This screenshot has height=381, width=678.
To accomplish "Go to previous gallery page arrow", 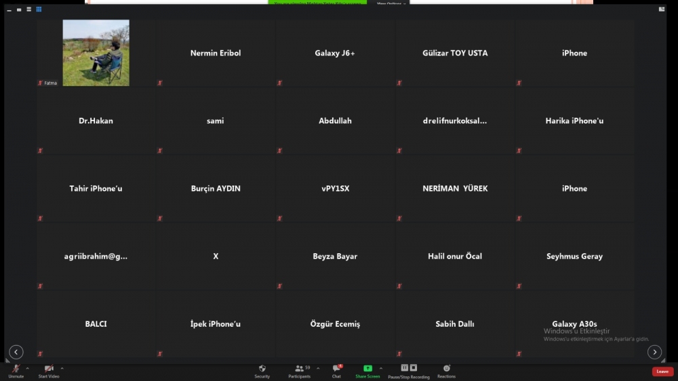I will [16, 352].
